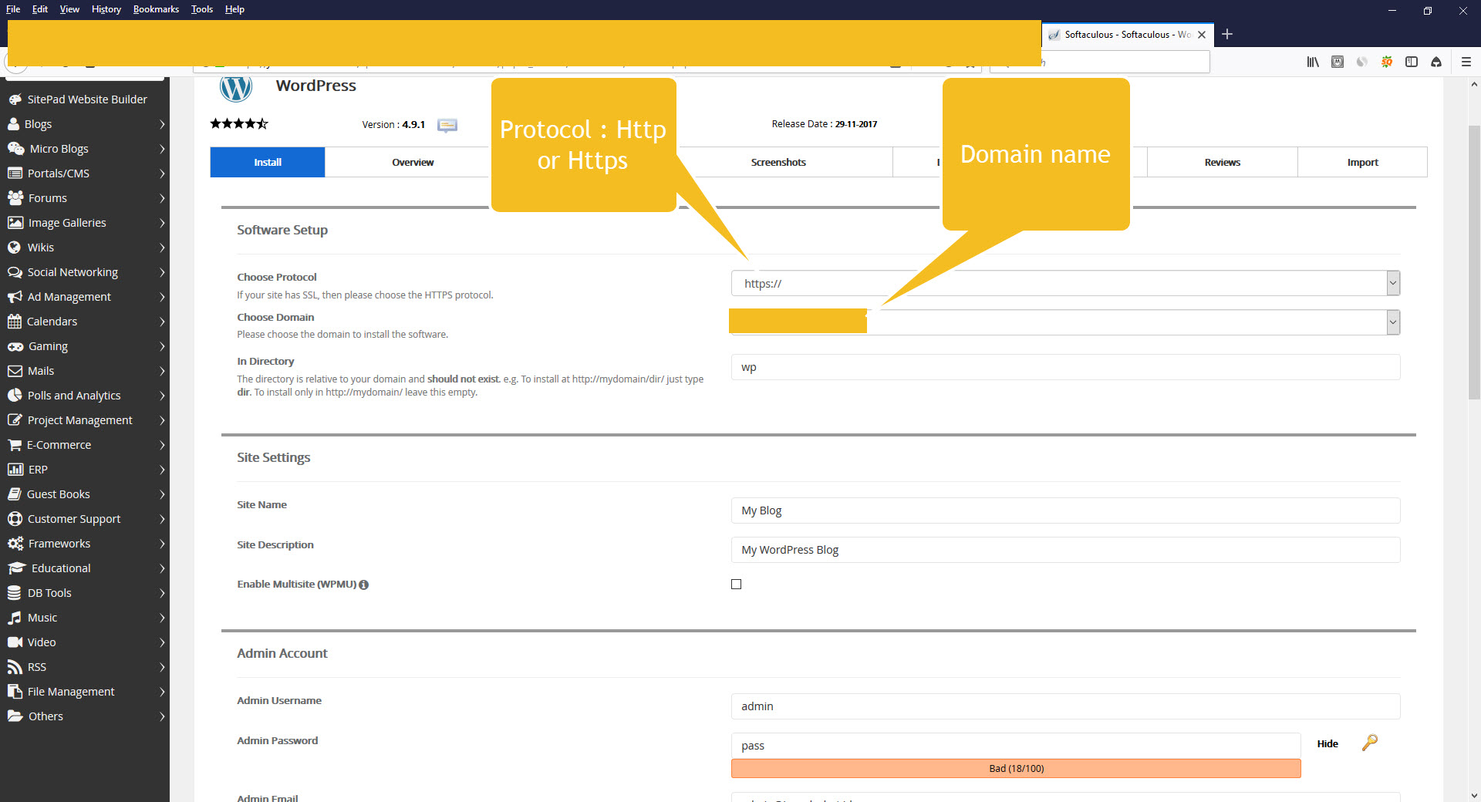Open the Firefox Library toolbar icon
Image resolution: width=1481 pixels, height=802 pixels.
click(x=1312, y=62)
